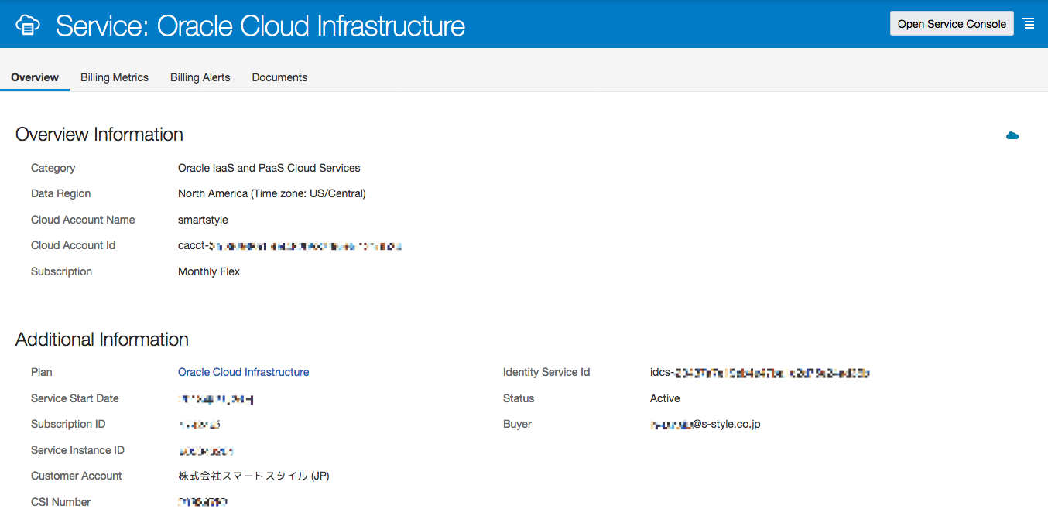Screen dimensions: 1048x519
Task: Open Service Console
Action: tap(952, 23)
